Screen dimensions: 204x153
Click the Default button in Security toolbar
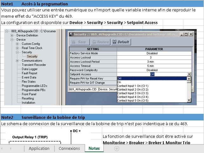(121, 42)
